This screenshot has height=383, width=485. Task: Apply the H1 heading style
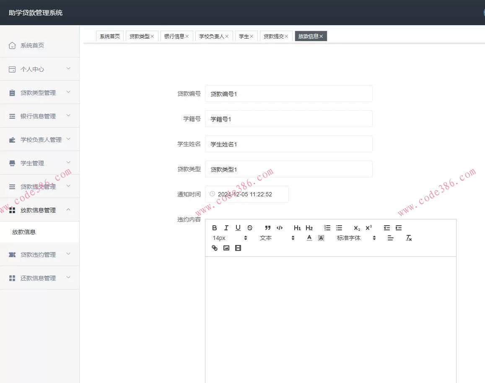pos(297,228)
